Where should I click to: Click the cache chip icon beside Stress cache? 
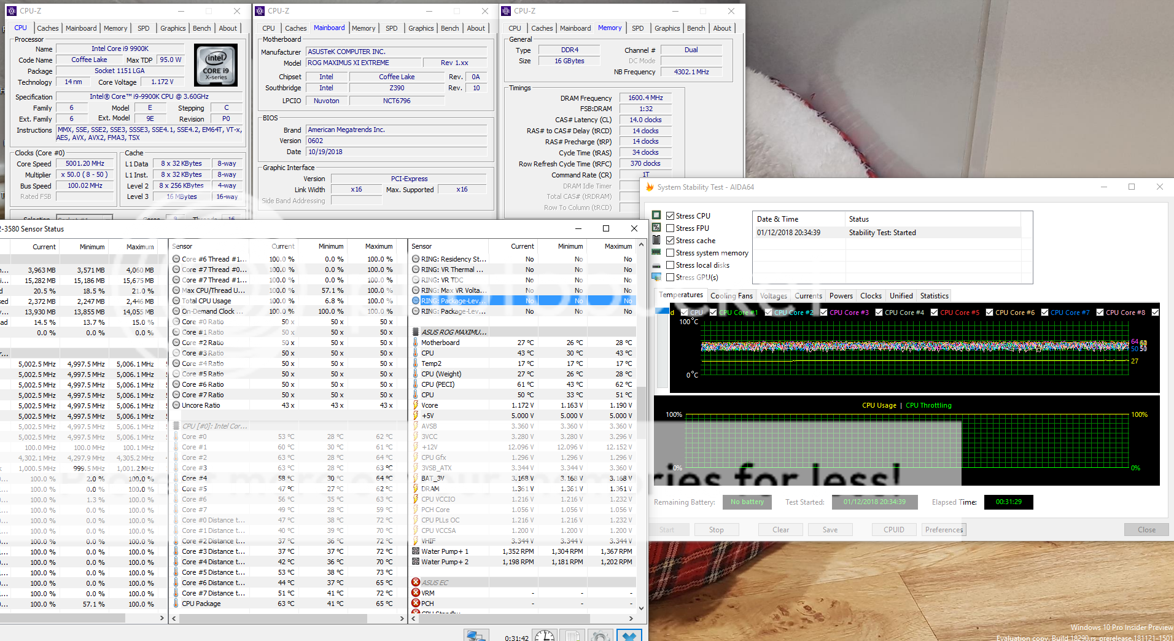(656, 240)
